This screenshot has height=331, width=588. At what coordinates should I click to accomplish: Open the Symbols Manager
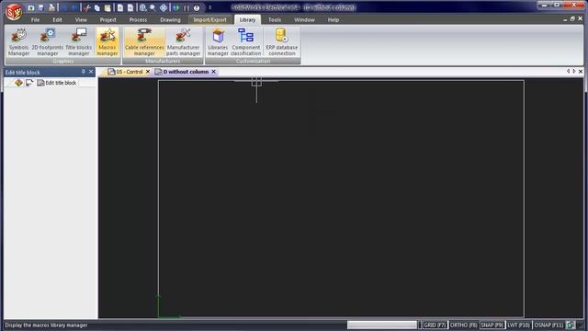tap(18, 42)
